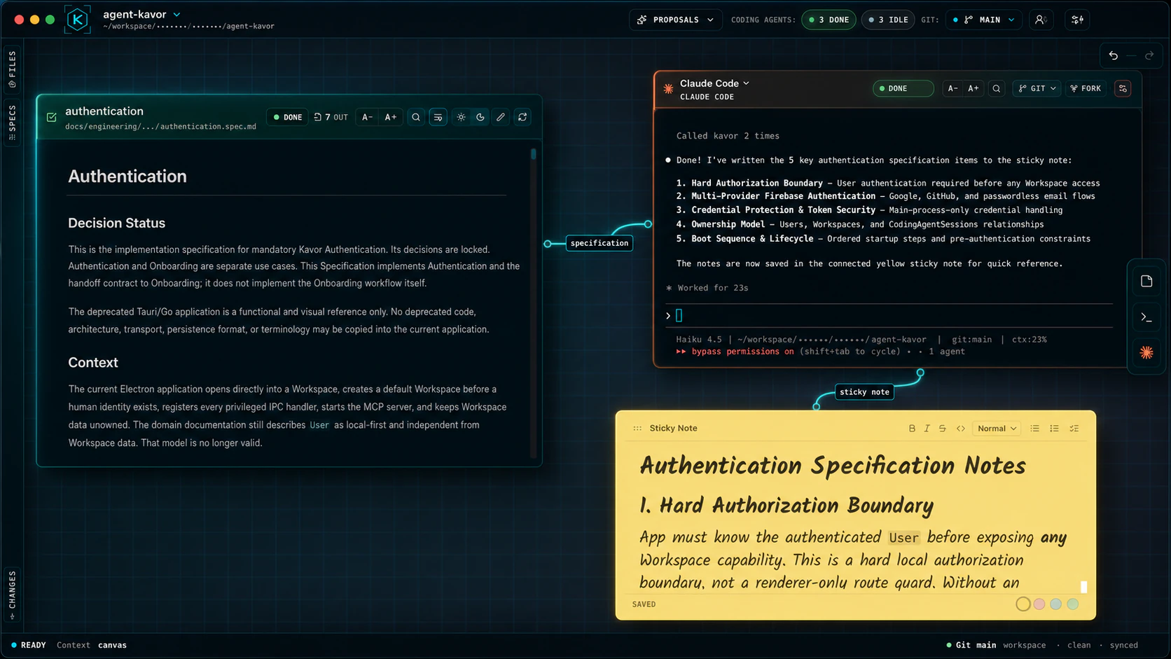This screenshot has height=659, width=1171.
Task: Open the SPECS side tab
Action: click(x=12, y=122)
